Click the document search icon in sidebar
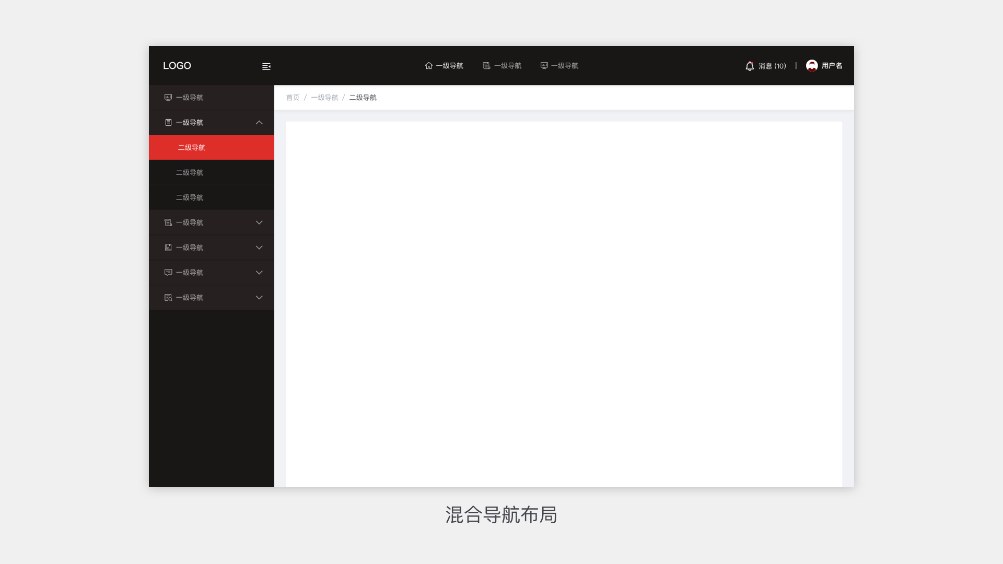 click(168, 298)
